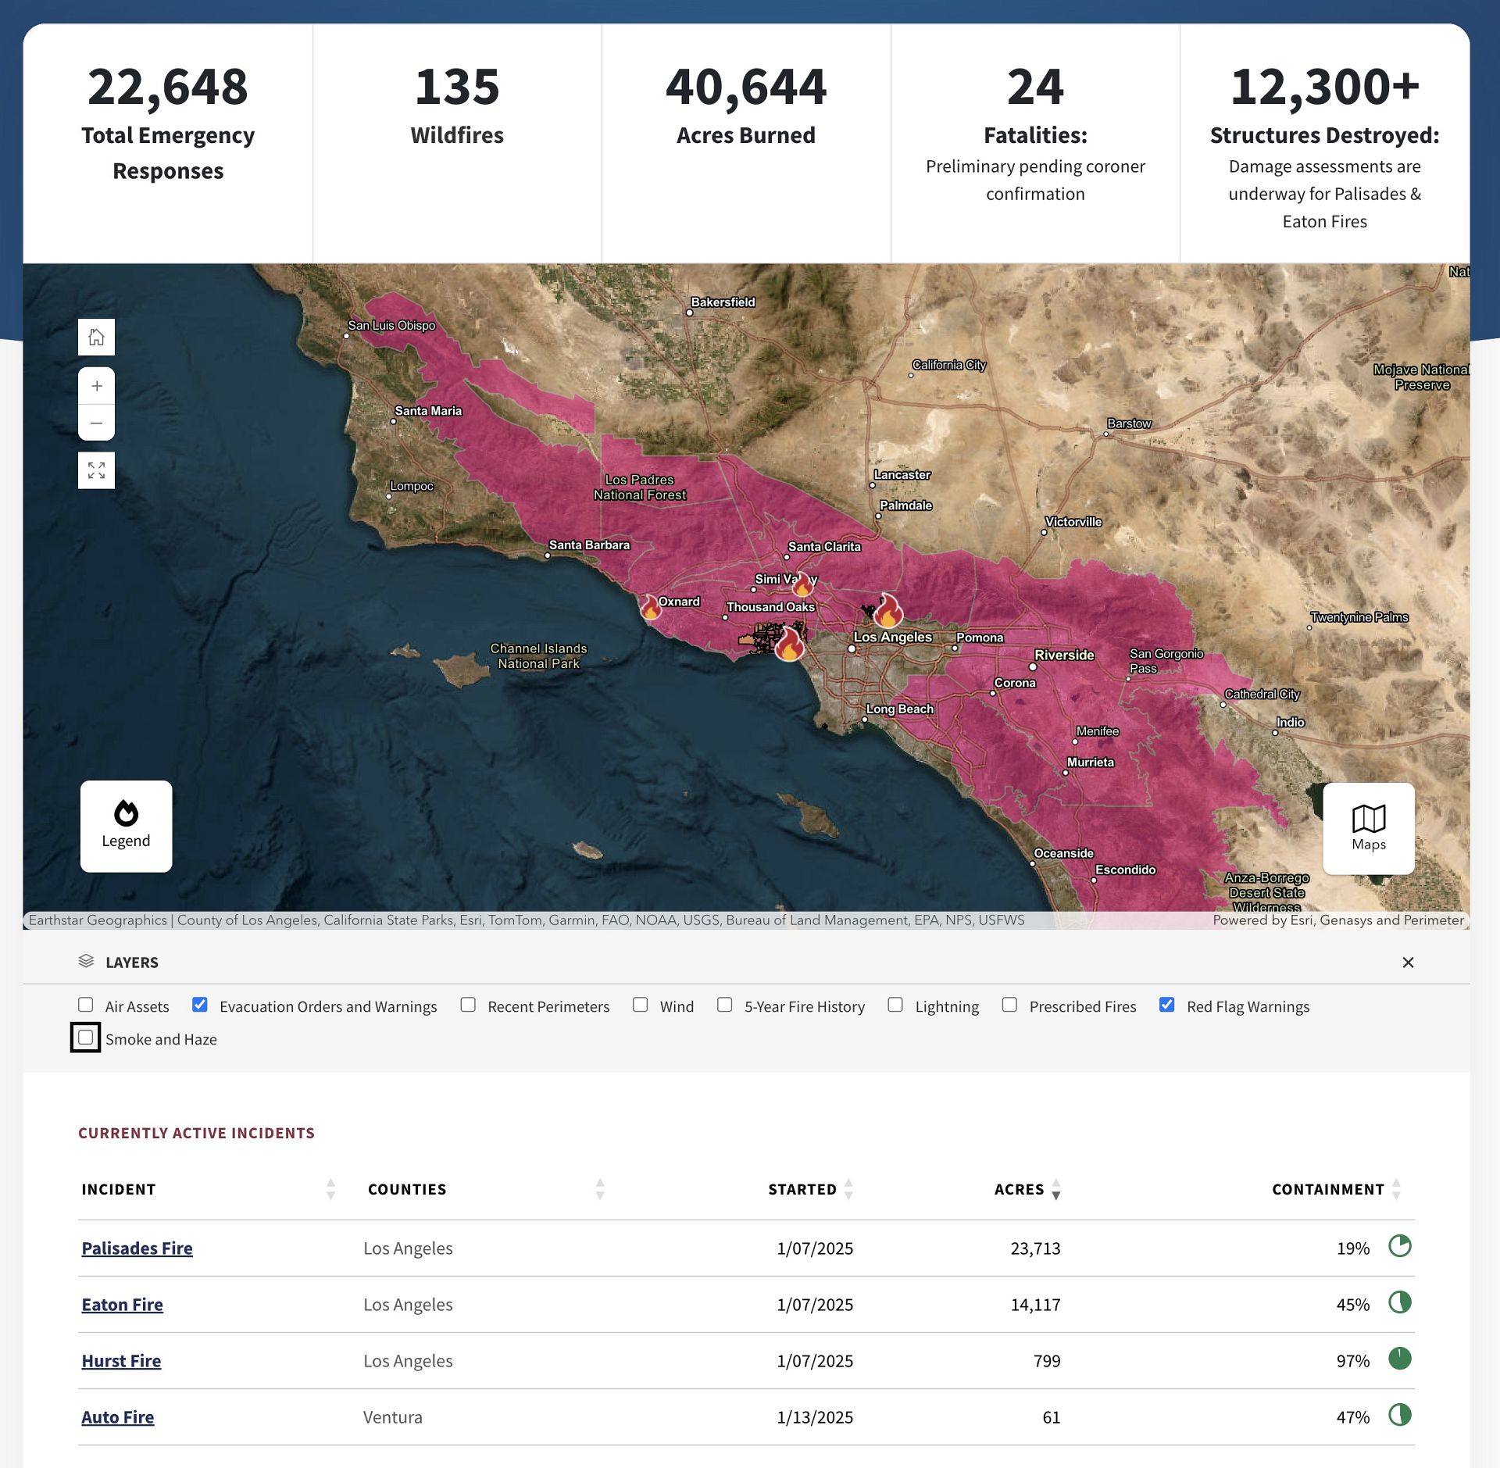Click the COUNTIES column header
This screenshot has height=1468, width=1500.
point(406,1189)
